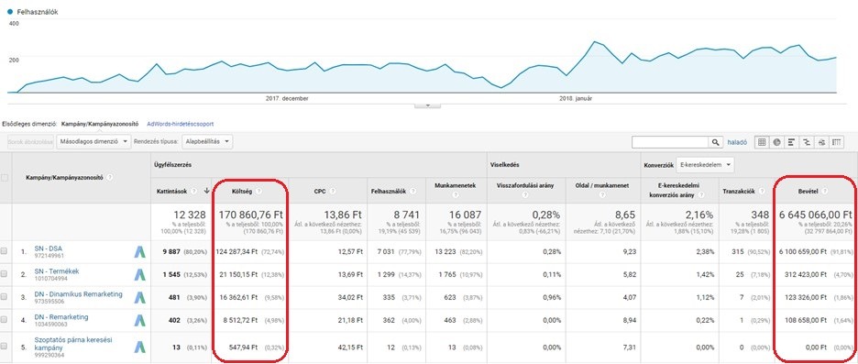
Task: Click the help icon next to Tranzakciók
Action: pos(761,191)
